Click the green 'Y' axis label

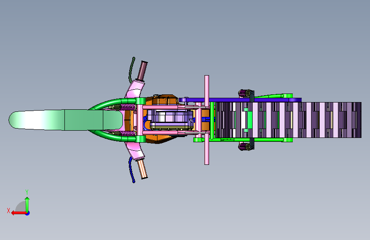[x=27, y=192]
